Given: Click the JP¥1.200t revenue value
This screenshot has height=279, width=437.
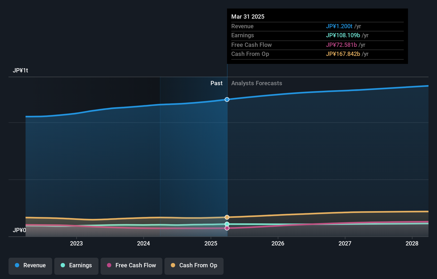Looking at the screenshot, I should click(x=339, y=26).
